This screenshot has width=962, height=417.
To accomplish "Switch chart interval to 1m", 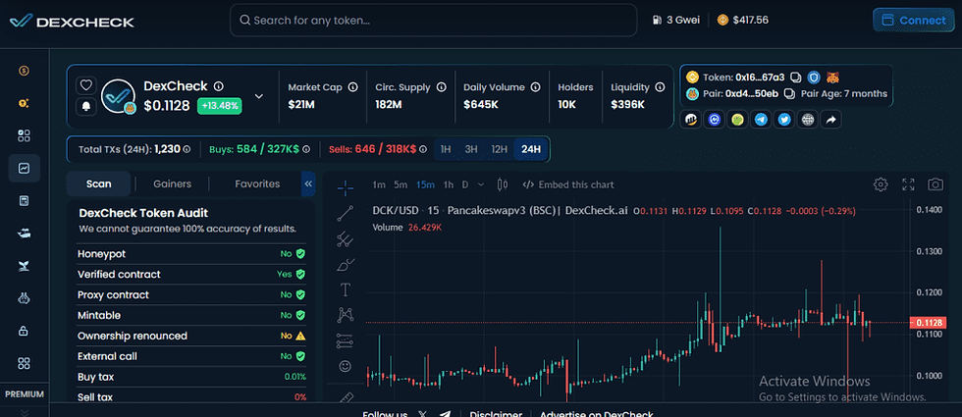I will pyautogui.click(x=379, y=184).
